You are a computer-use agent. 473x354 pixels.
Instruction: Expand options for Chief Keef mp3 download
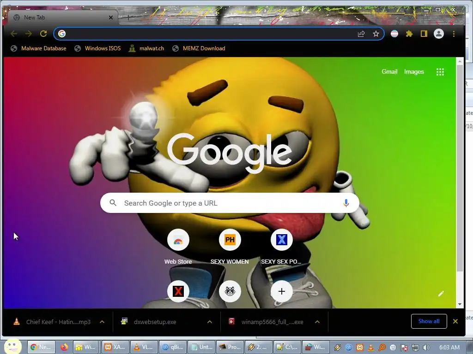102,322
